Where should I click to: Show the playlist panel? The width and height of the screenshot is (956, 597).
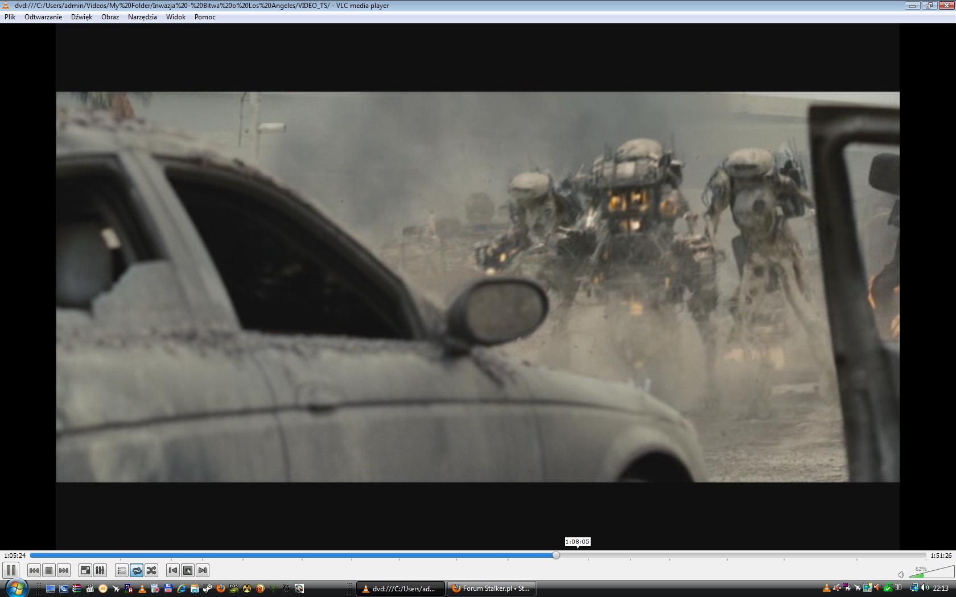pos(122,570)
